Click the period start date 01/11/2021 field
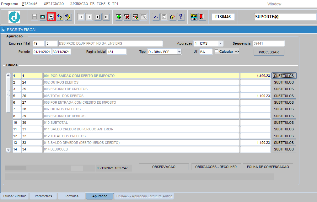This screenshot has width=317, height=202. (x=42, y=52)
